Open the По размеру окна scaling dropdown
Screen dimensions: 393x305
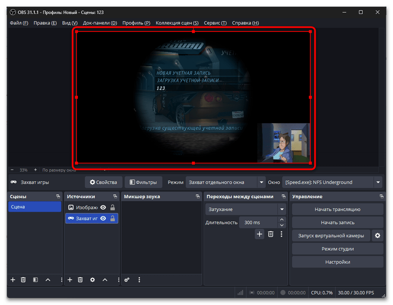click(x=74, y=170)
